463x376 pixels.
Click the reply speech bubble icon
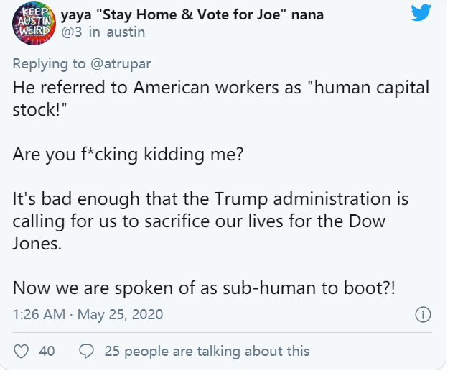point(87,351)
